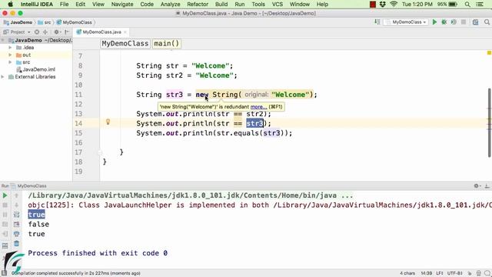Viewport: 492px width, 277px height.
Task: Open macOS Notification Center icon
Action: (x=480, y=5)
